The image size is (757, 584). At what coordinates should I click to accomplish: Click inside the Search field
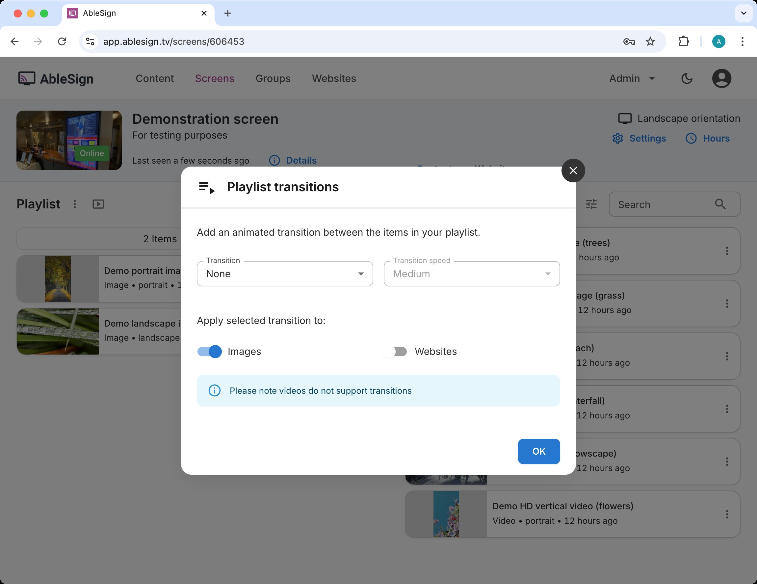659,204
